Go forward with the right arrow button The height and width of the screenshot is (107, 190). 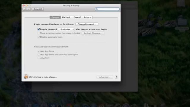(28, 9)
